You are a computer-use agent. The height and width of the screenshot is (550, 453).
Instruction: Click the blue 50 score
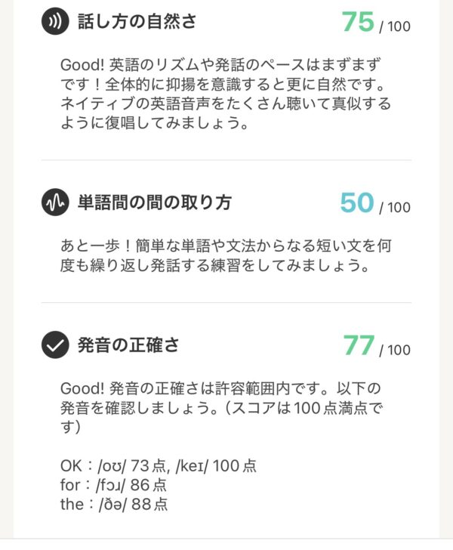(x=357, y=202)
